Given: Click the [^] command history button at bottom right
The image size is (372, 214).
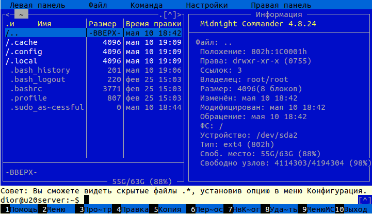Looking at the screenshot, I should (x=365, y=200).
